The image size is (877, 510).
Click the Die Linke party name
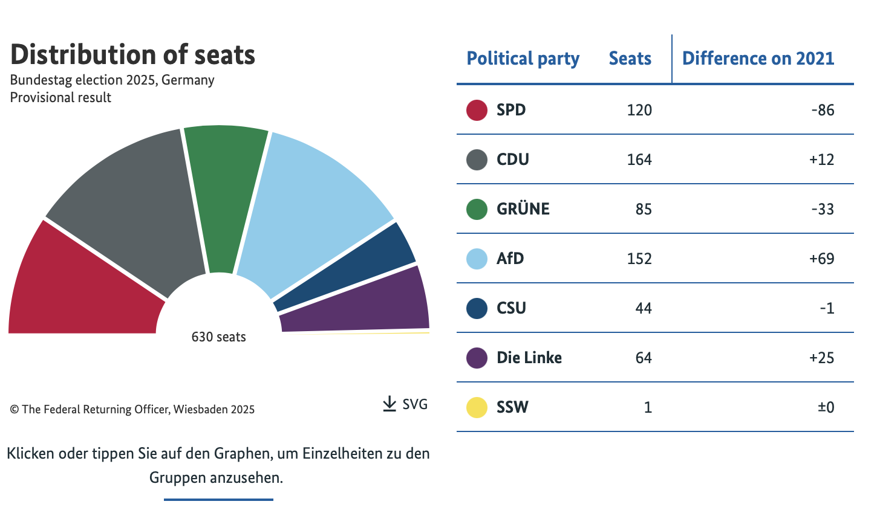[529, 358]
